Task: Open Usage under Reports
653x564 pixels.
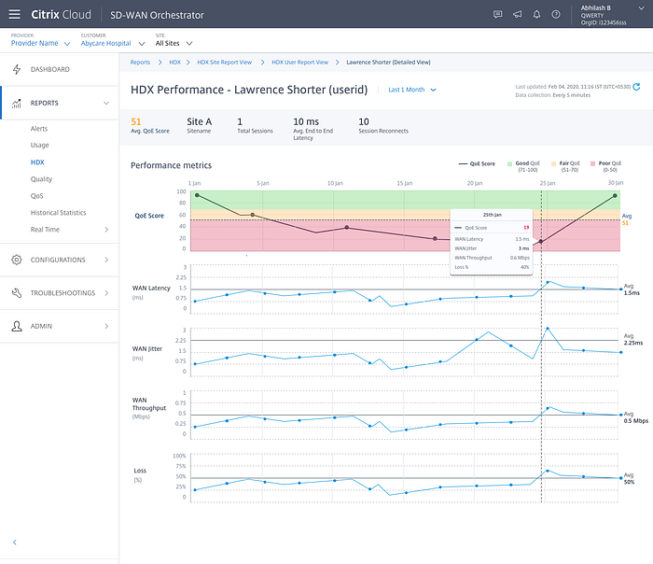Action: click(39, 145)
